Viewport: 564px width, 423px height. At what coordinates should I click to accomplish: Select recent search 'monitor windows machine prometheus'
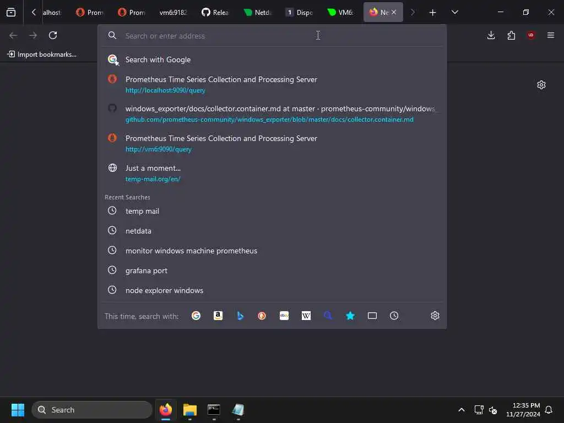pyautogui.click(x=272, y=251)
